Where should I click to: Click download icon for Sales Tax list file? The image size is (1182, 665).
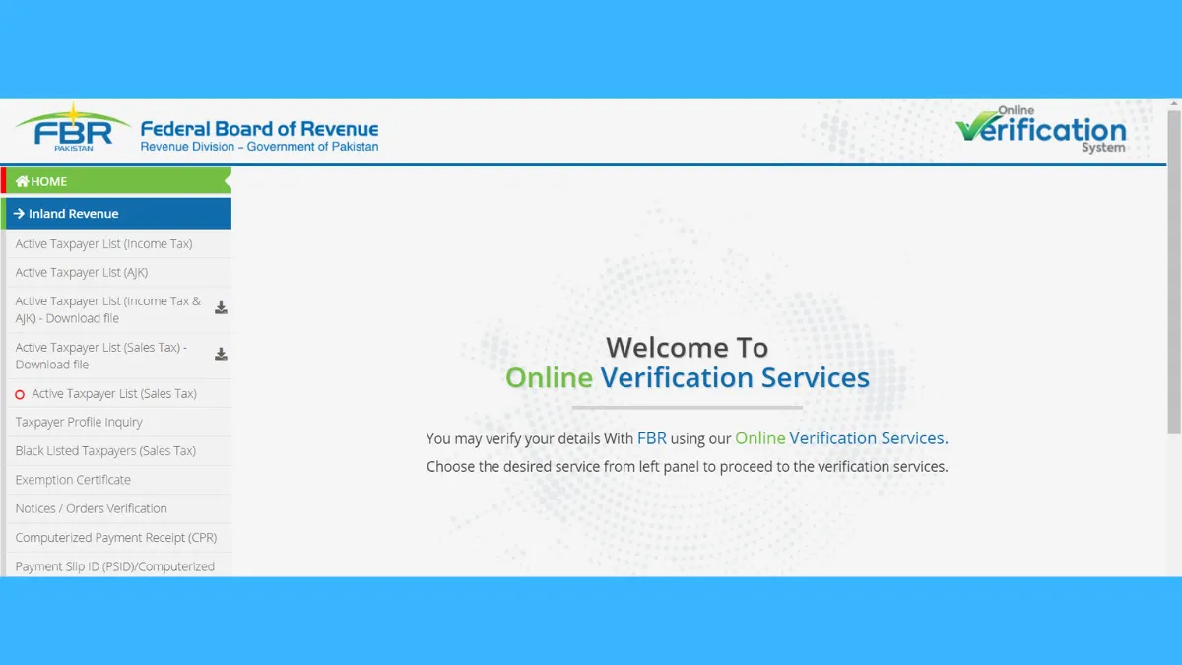(x=221, y=355)
